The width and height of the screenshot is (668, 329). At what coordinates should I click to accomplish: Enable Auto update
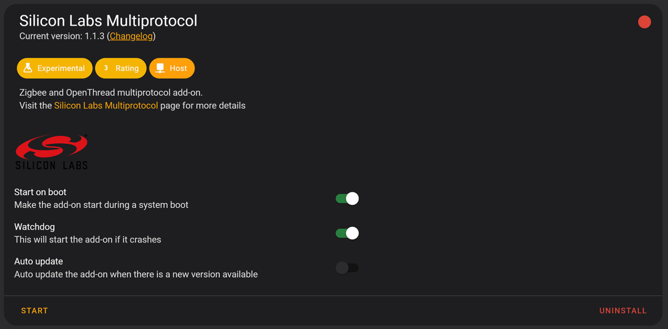click(x=347, y=268)
